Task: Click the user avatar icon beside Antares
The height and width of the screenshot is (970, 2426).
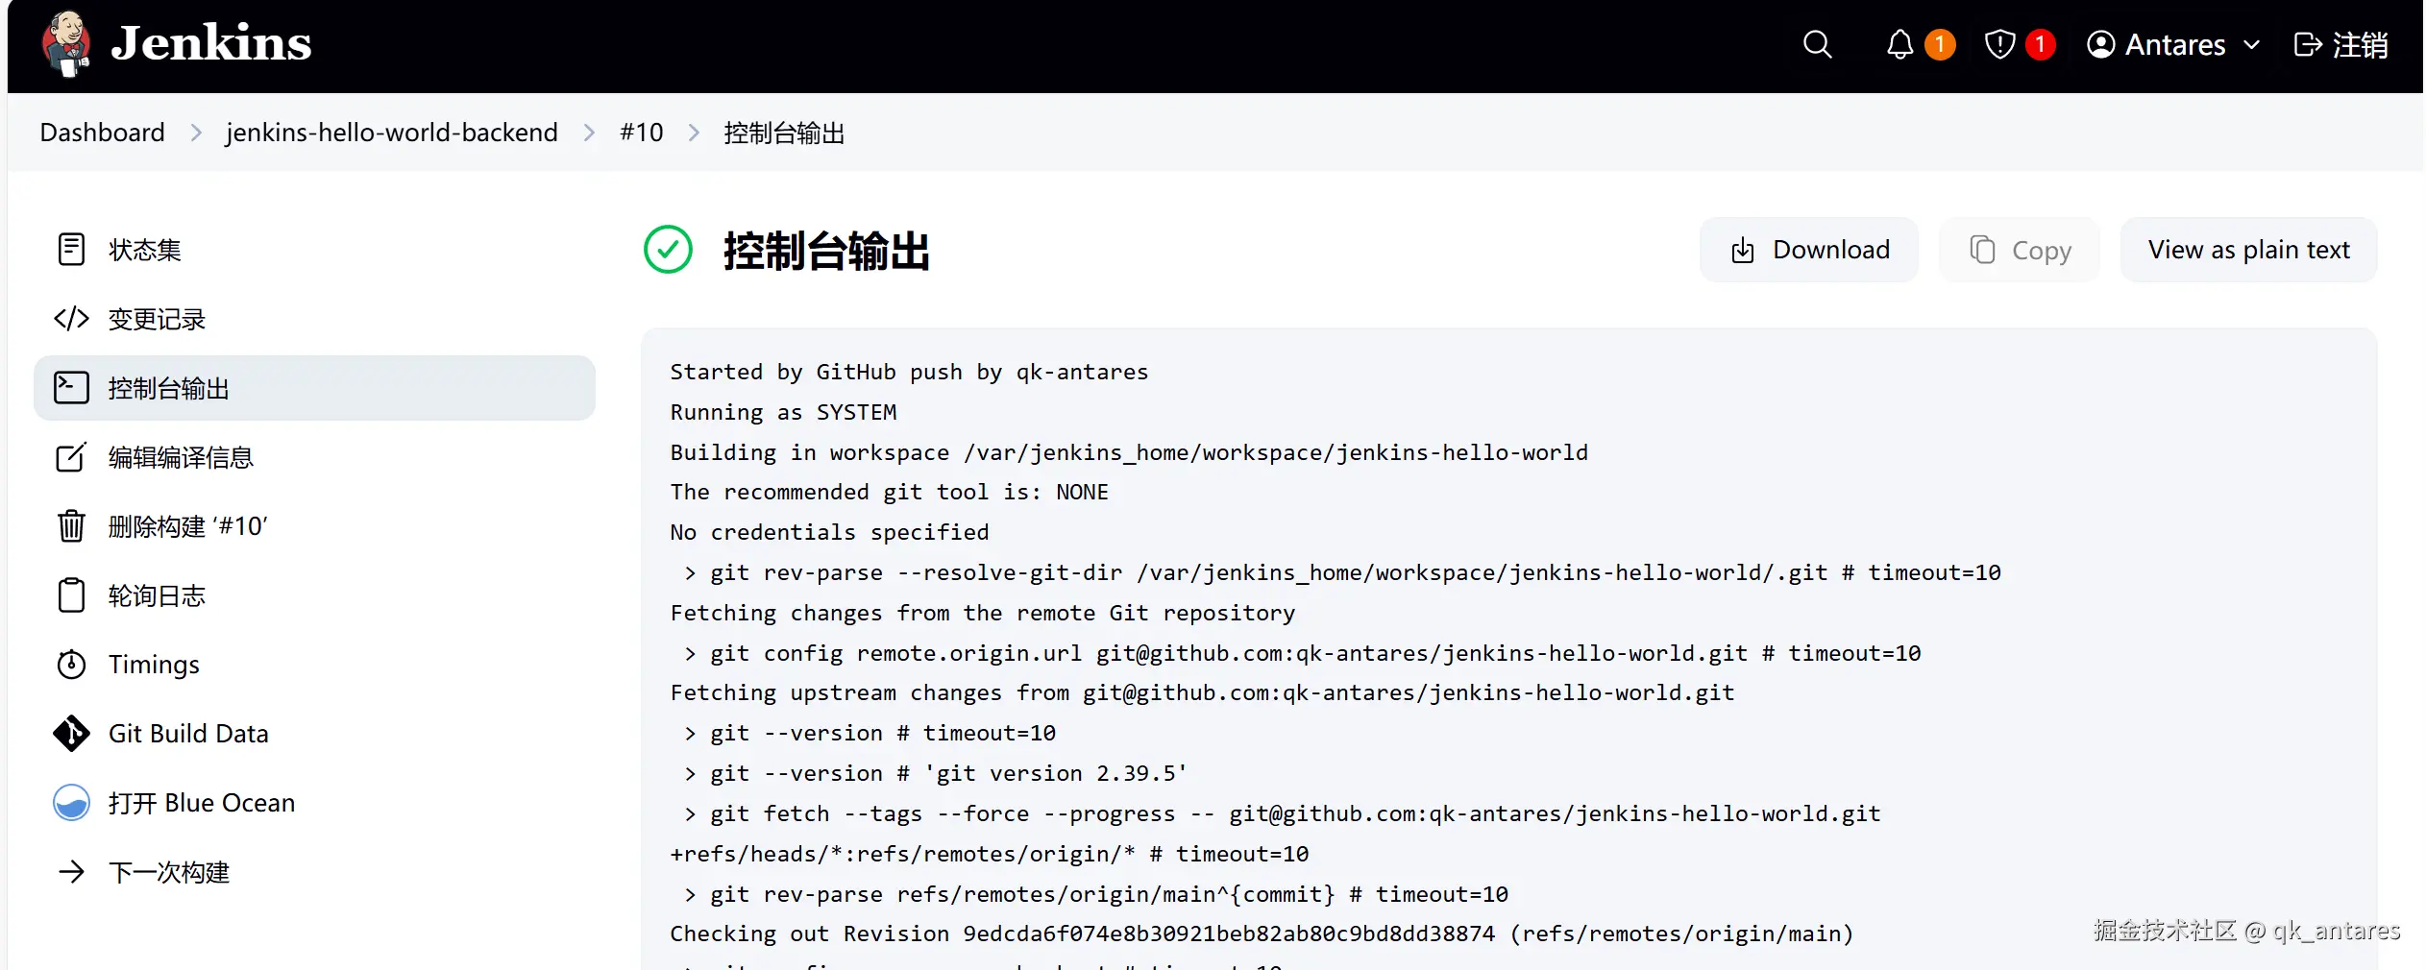Action: pos(2101,44)
